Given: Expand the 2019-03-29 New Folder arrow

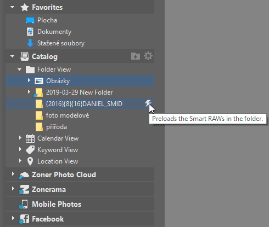Looking at the screenshot, I should click(x=29, y=92).
